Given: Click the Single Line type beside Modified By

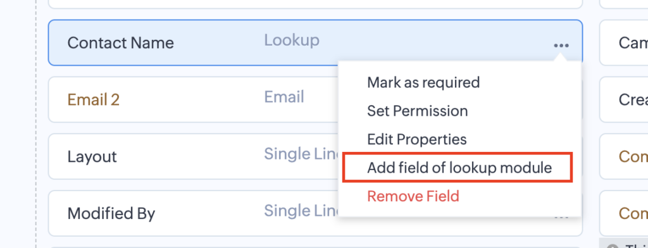Looking at the screenshot, I should [301, 211].
